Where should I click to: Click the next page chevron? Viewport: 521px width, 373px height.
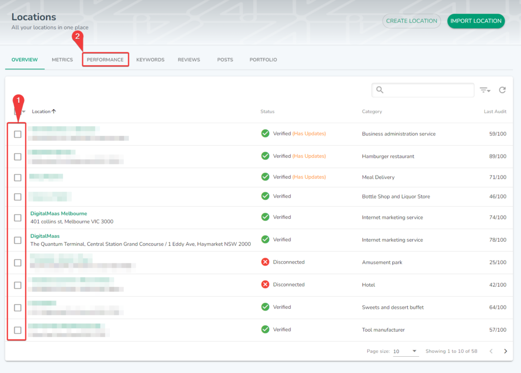click(505, 351)
